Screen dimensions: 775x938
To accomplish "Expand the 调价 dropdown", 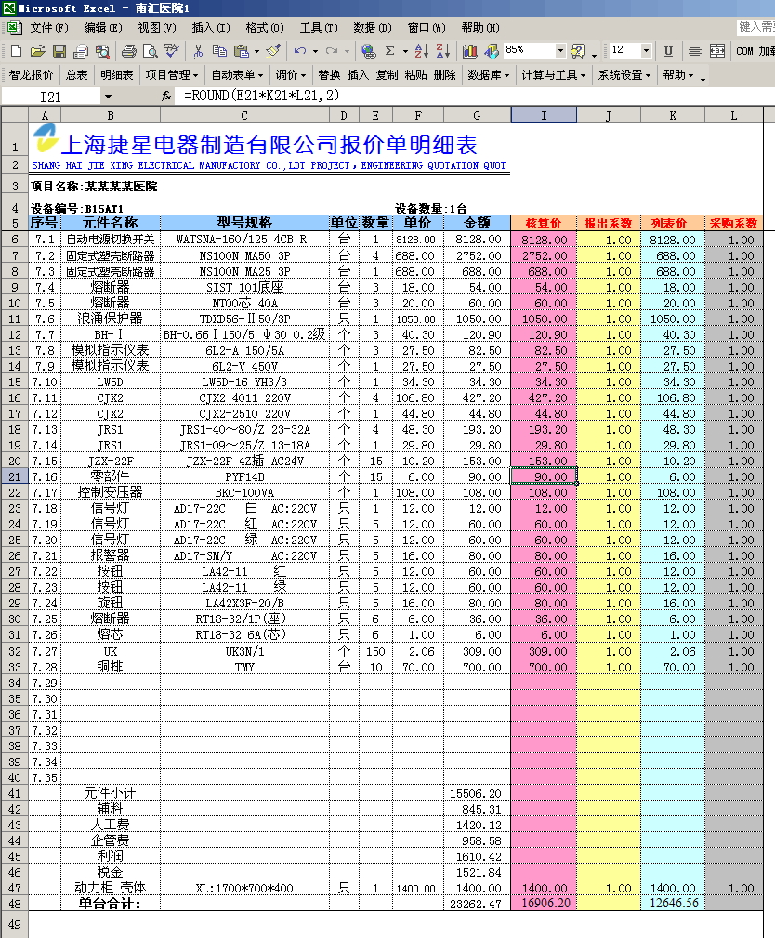I will [291, 75].
